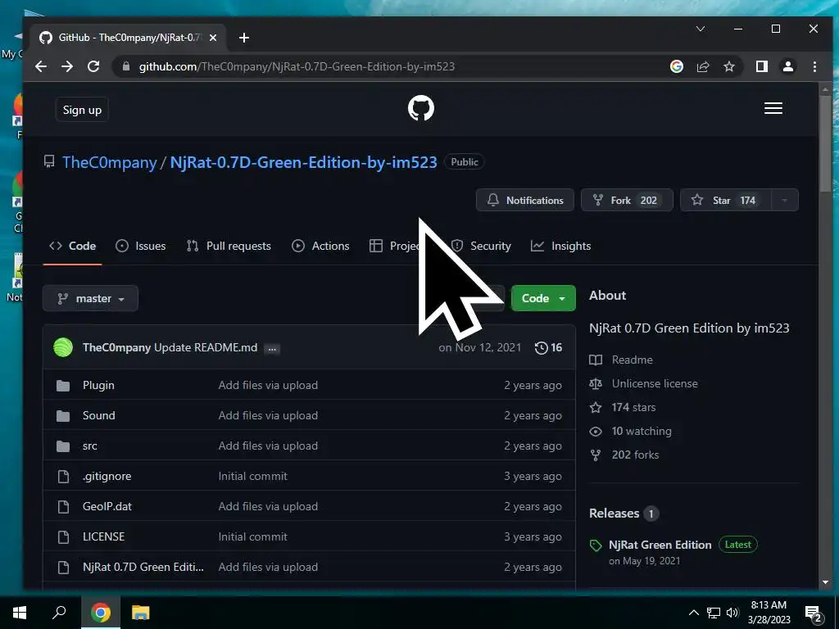The width and height of the screenshot is (839, 629).
Task: View commit history with 16 commits
Action: point(548,347)
